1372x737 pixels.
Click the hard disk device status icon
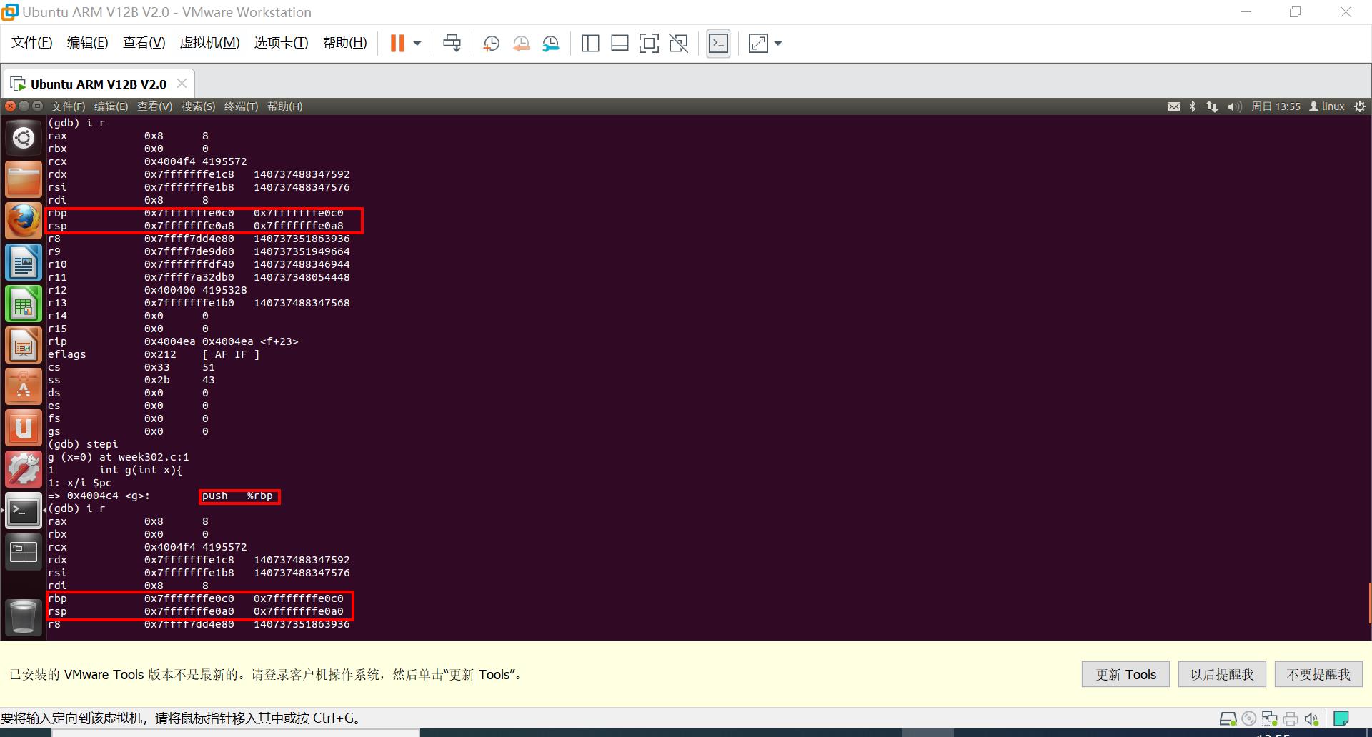[x=1228, y=718]
